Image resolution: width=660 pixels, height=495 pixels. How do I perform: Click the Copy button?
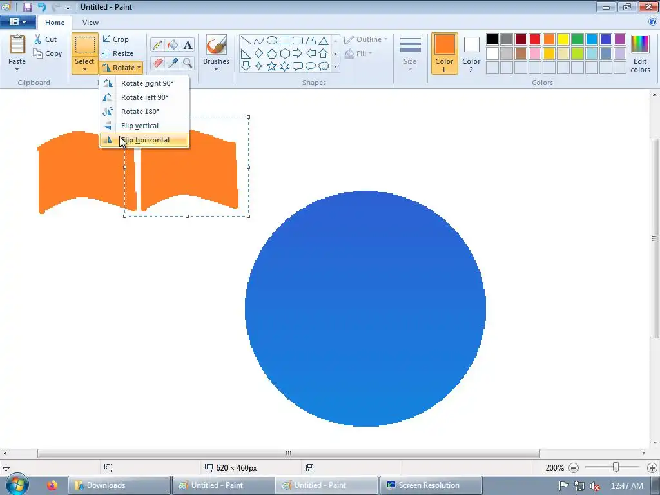click(48, 53)
